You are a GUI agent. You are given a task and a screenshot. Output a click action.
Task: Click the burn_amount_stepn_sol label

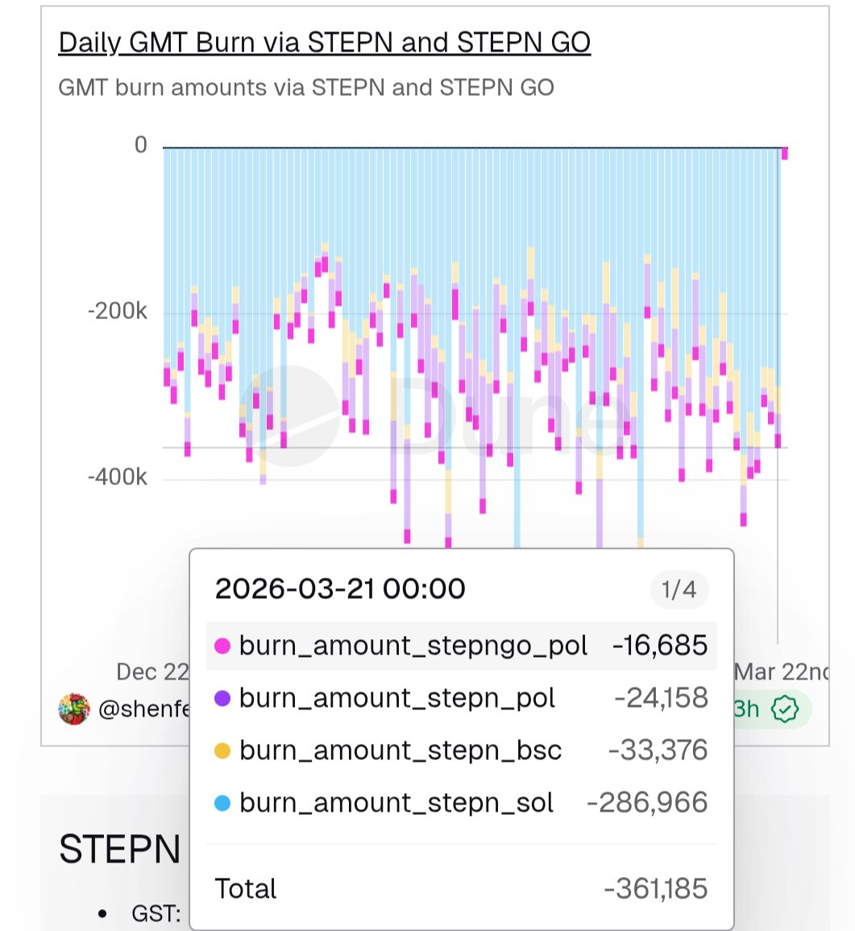(x=396, y=803)
